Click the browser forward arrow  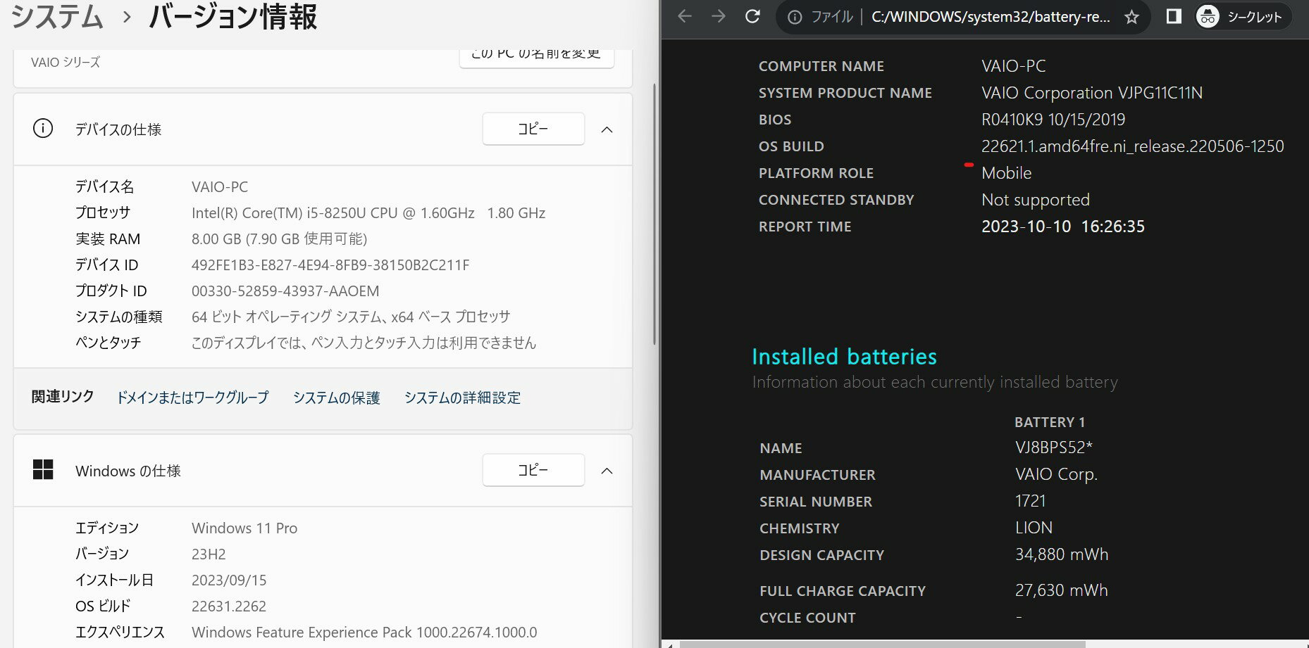718,16
